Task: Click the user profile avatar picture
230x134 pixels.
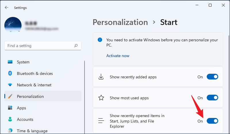Action: [13, 25]
